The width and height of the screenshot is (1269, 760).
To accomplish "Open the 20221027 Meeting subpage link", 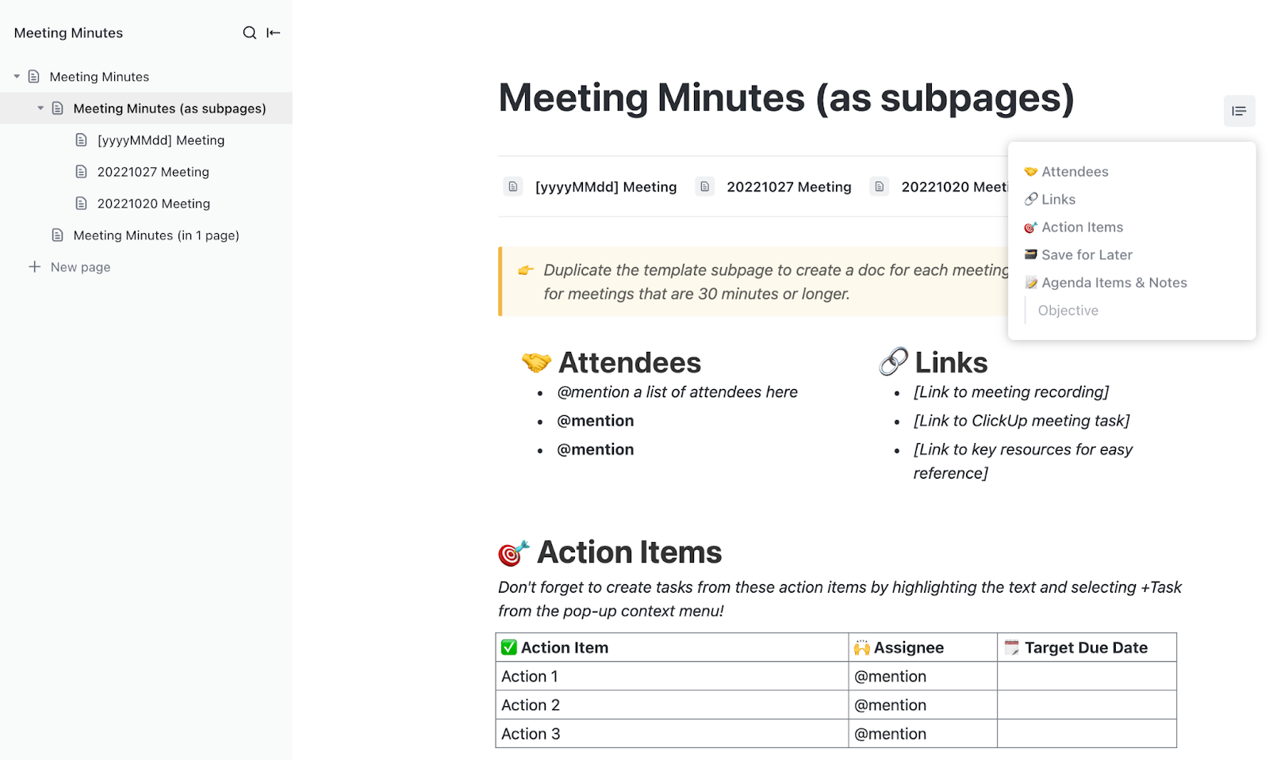I will tap(789, 186).
